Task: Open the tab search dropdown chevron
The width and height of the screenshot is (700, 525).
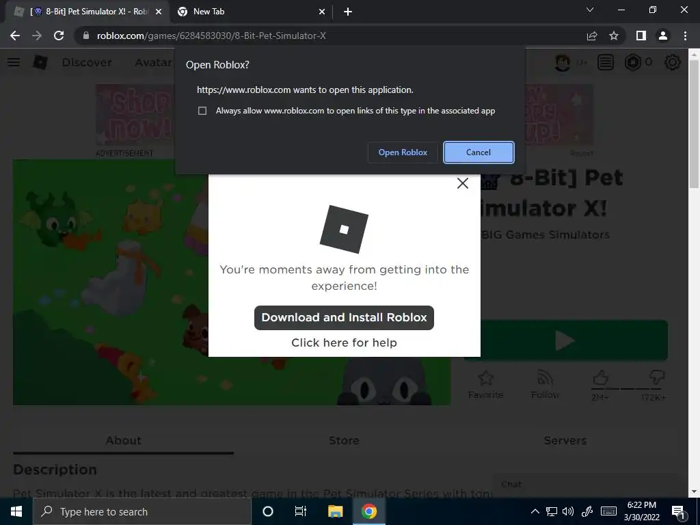Action: click(590, 10)
